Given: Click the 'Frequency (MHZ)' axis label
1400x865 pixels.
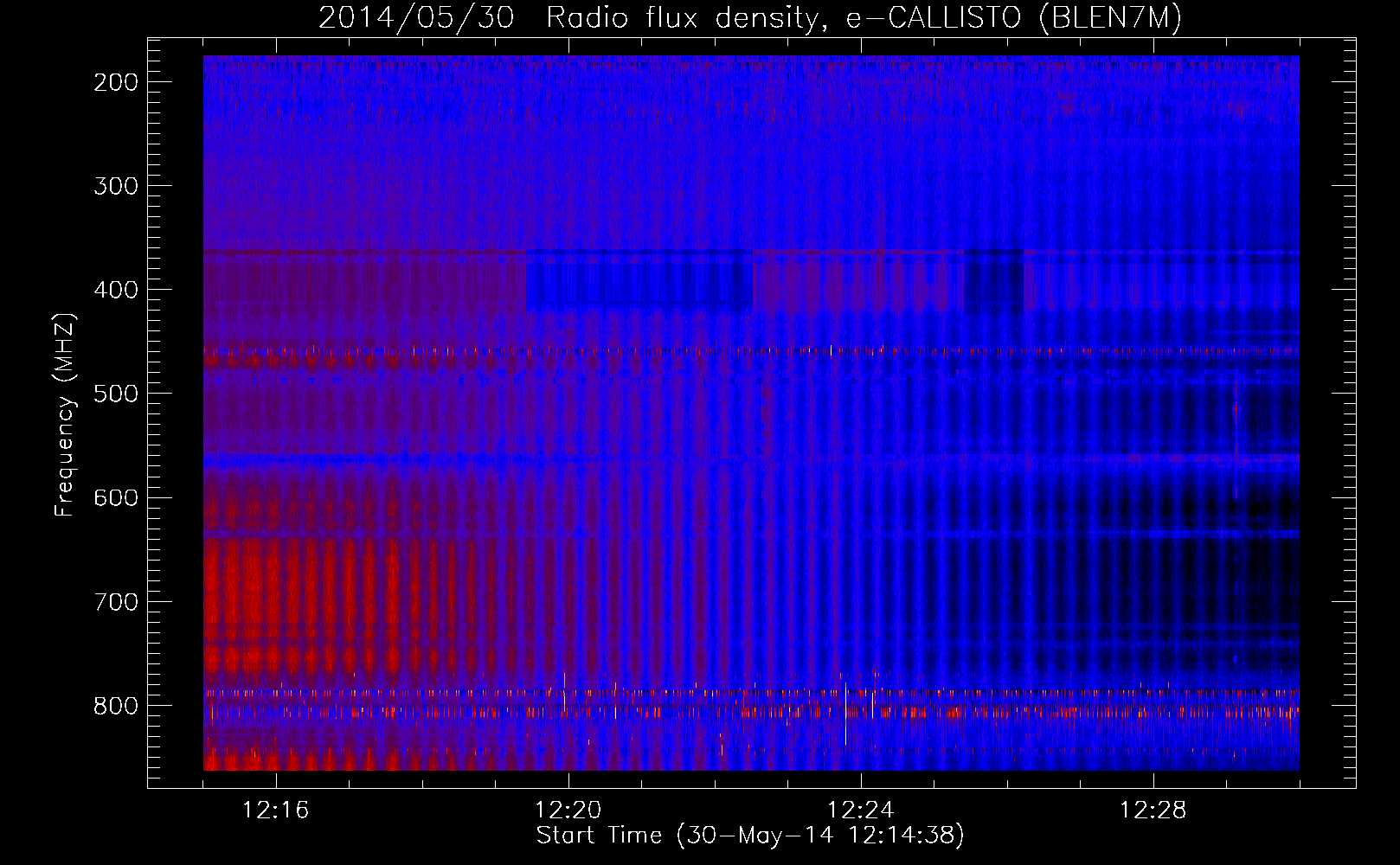Looking at the screenshot, I should [66, 415].
